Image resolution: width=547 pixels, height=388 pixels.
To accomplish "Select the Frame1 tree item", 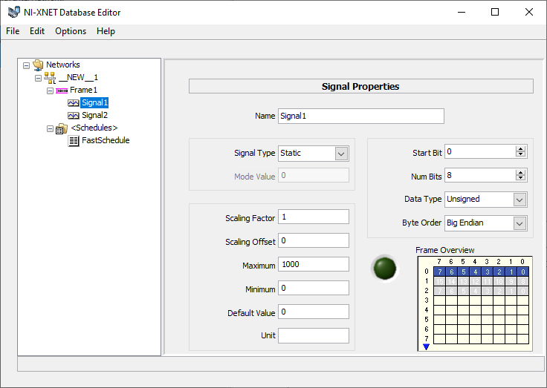I will pyautogui.click(x=83, y=91).
